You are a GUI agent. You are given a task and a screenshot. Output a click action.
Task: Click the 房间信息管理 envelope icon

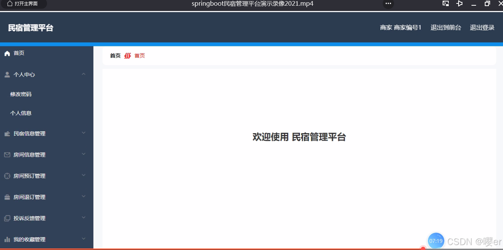[7, 155]
